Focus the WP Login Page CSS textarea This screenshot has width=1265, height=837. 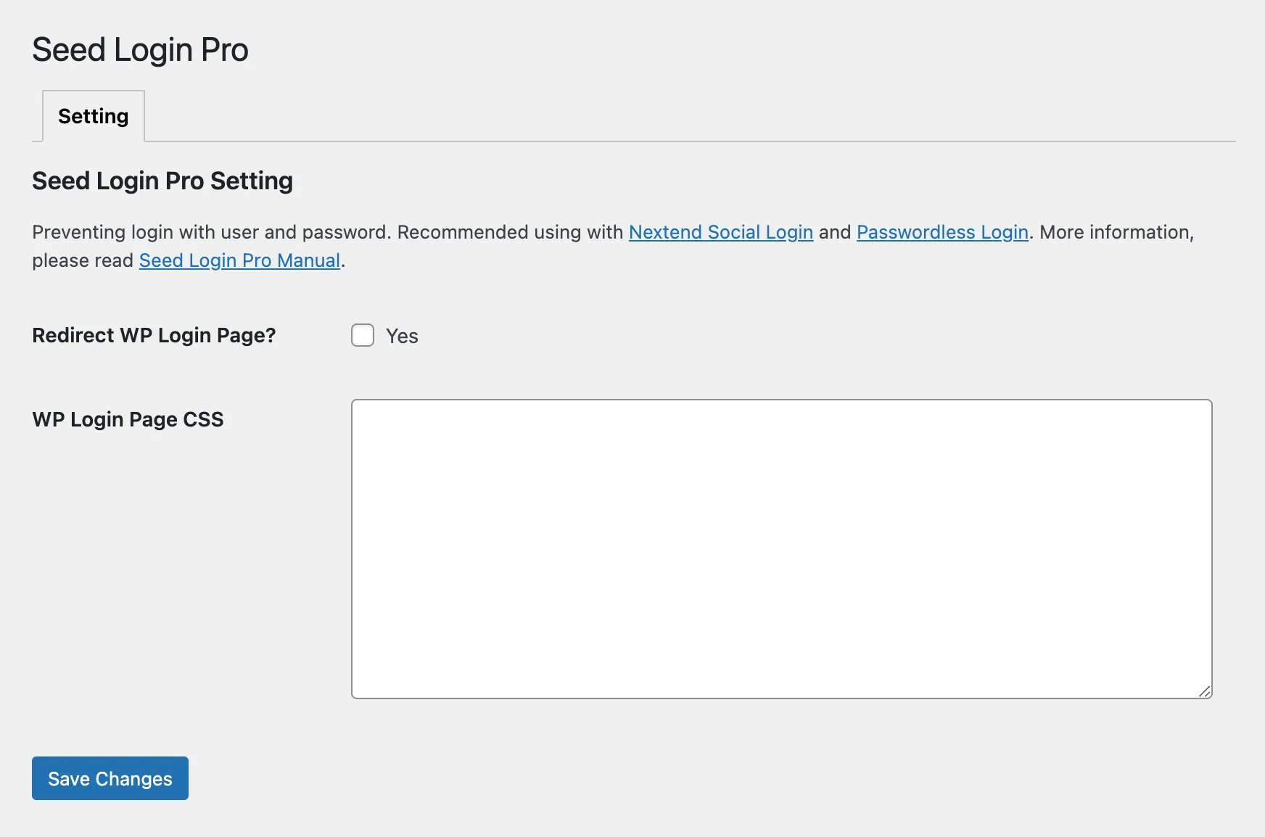tap(781, 548)
